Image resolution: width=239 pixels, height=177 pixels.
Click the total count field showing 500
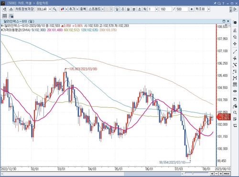[x=182, y=9]
